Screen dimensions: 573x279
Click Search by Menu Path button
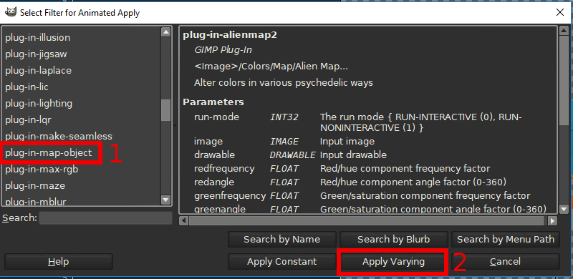point(506,240)
